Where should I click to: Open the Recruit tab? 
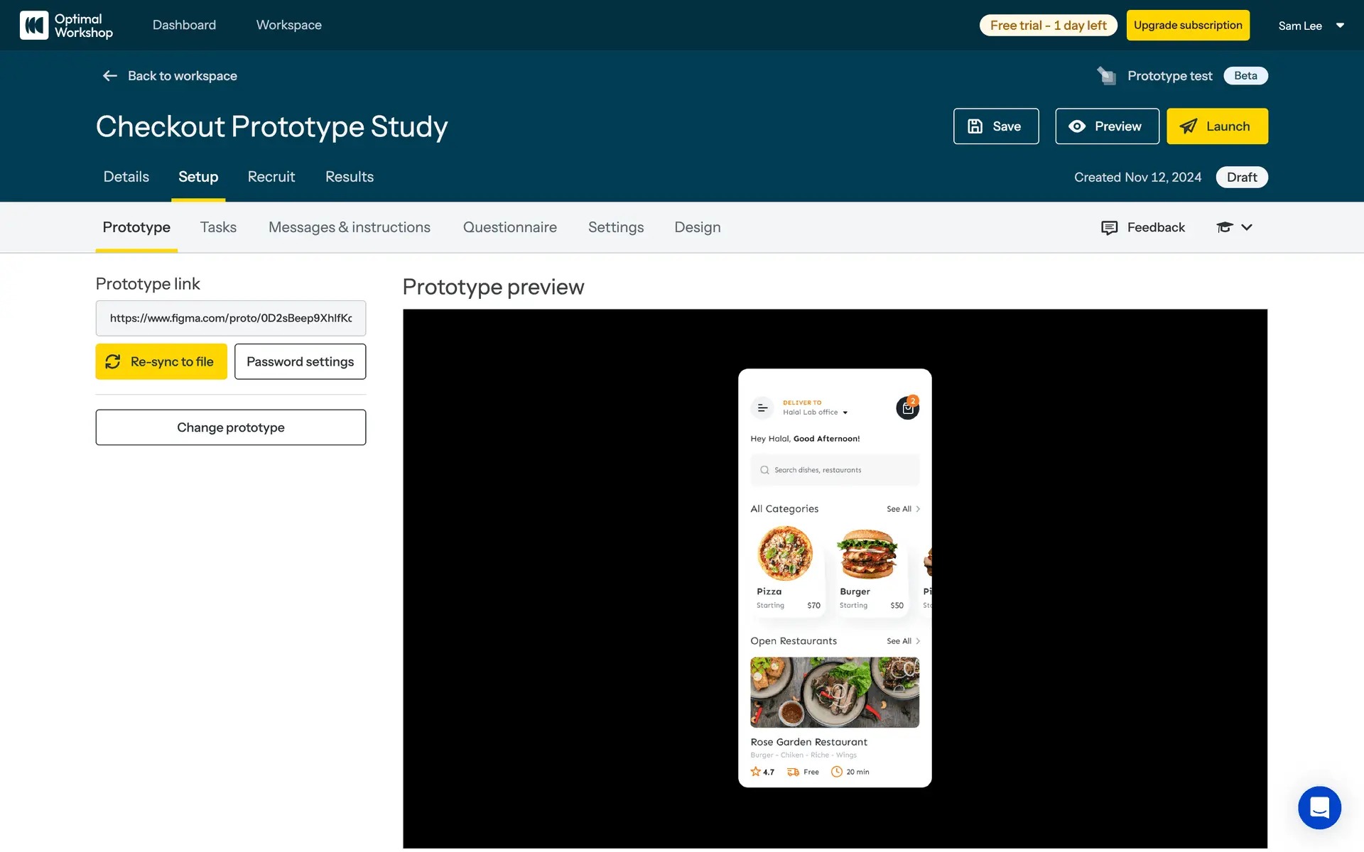pyautogui.click(x=271, y=177)
